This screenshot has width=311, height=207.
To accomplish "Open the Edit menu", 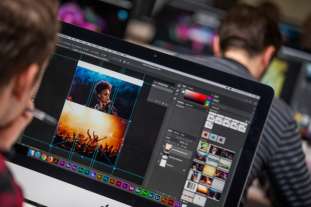I will point(76,40).
